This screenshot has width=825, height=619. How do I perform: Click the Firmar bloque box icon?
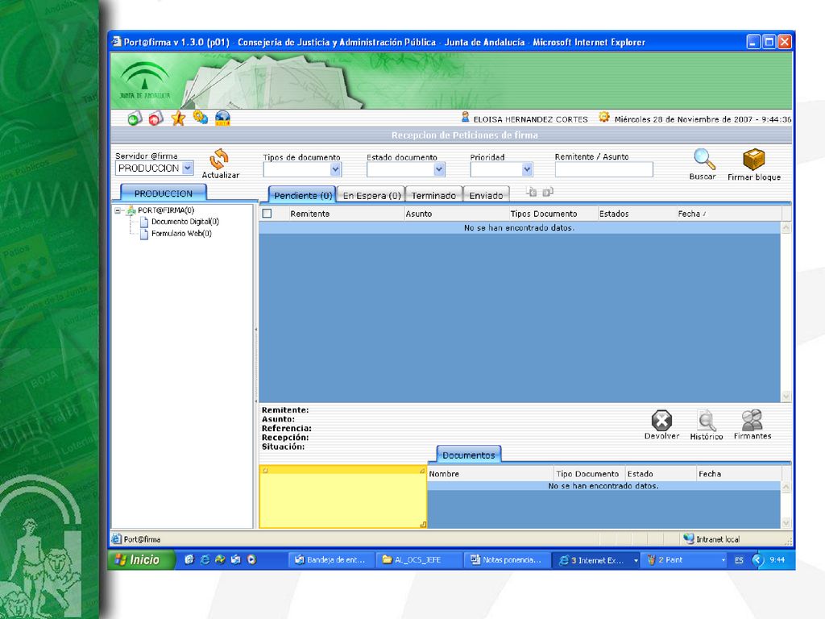tap(753, 160)
